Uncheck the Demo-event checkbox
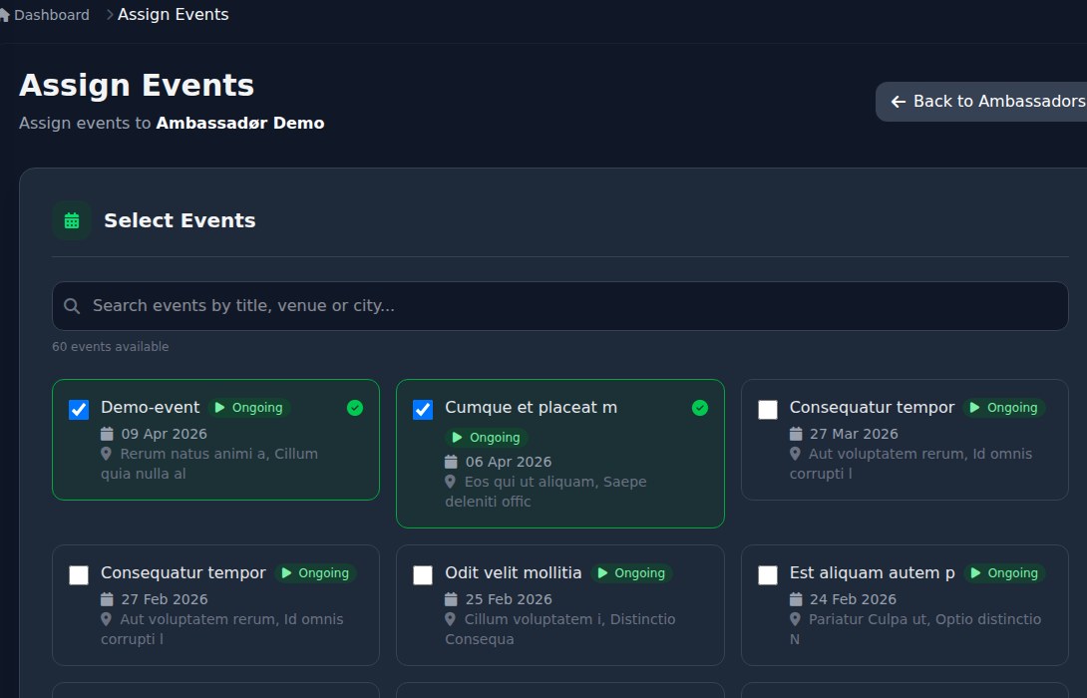 point(79,410)
